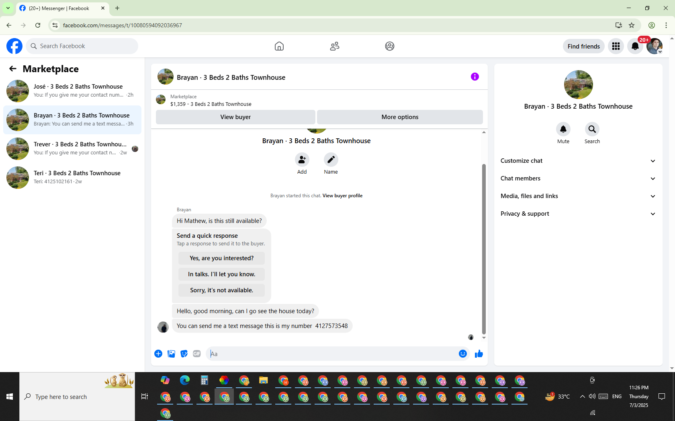This screenshot has height=421, width=675.
Task: Open the volume speaker tray icon
Action: tap(592, 397)
